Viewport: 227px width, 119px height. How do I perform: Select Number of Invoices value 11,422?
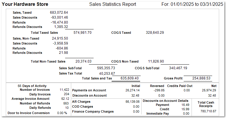click(x=65, y=90)
